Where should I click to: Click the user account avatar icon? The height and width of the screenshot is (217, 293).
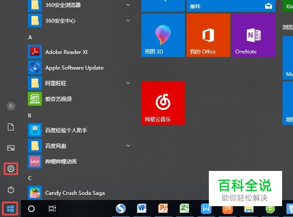click(11, 106)
